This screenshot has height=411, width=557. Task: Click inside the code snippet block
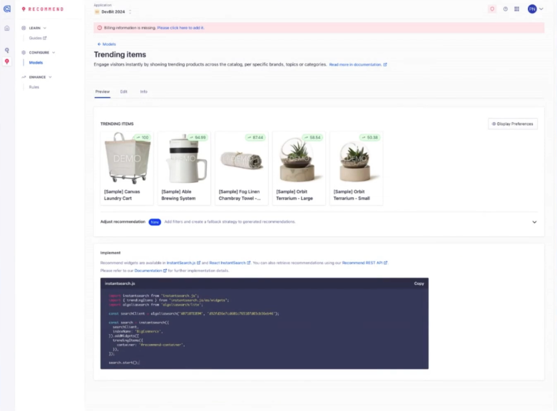[x=264, y=329]
